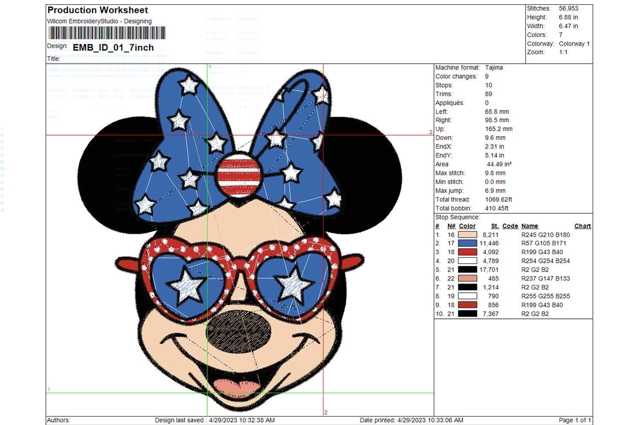640x425 pixels.
Task: Click the 'Colorway 1' value
Action: click(x=574, y=44)
